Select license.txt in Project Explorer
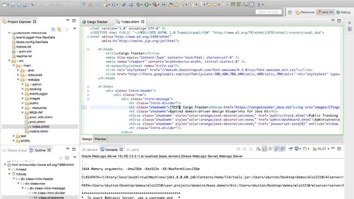 (23, 46)
